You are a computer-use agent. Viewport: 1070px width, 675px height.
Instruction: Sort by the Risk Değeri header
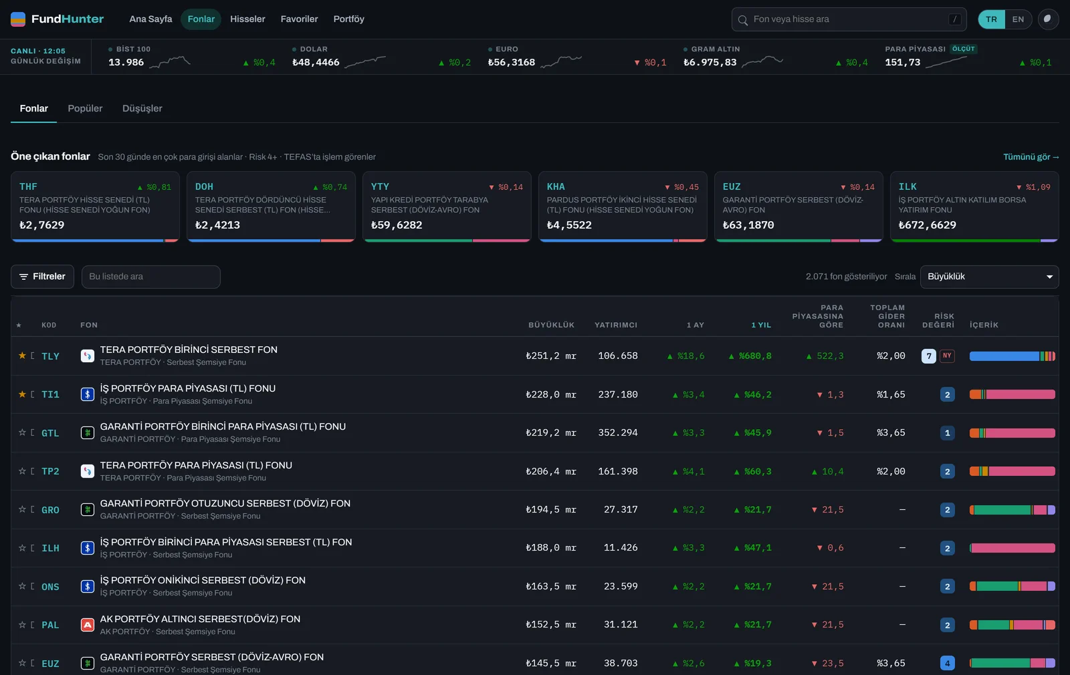point(938,321)
